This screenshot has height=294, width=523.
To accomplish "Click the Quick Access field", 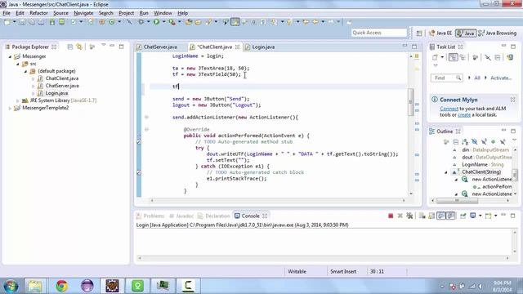I will (379, 33).
